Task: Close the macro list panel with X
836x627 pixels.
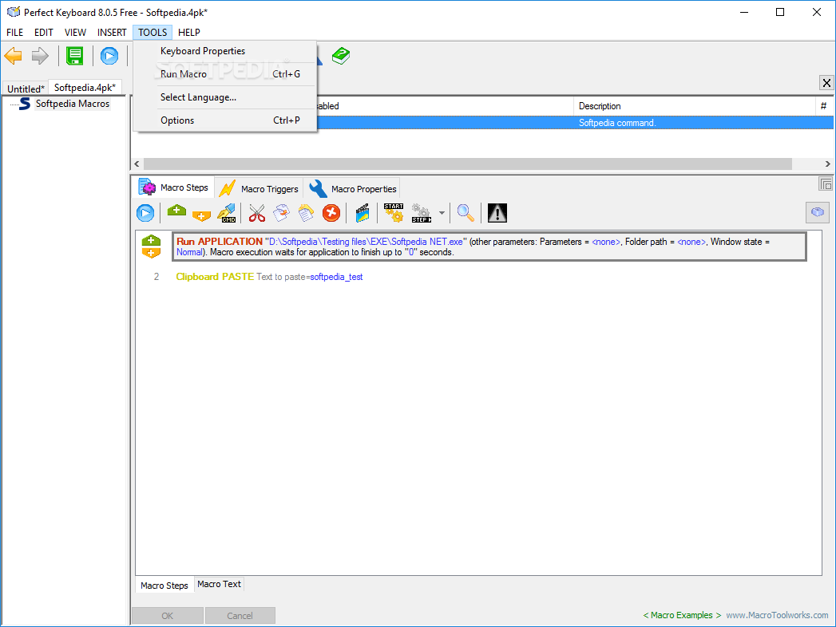Action: (826, 83)
